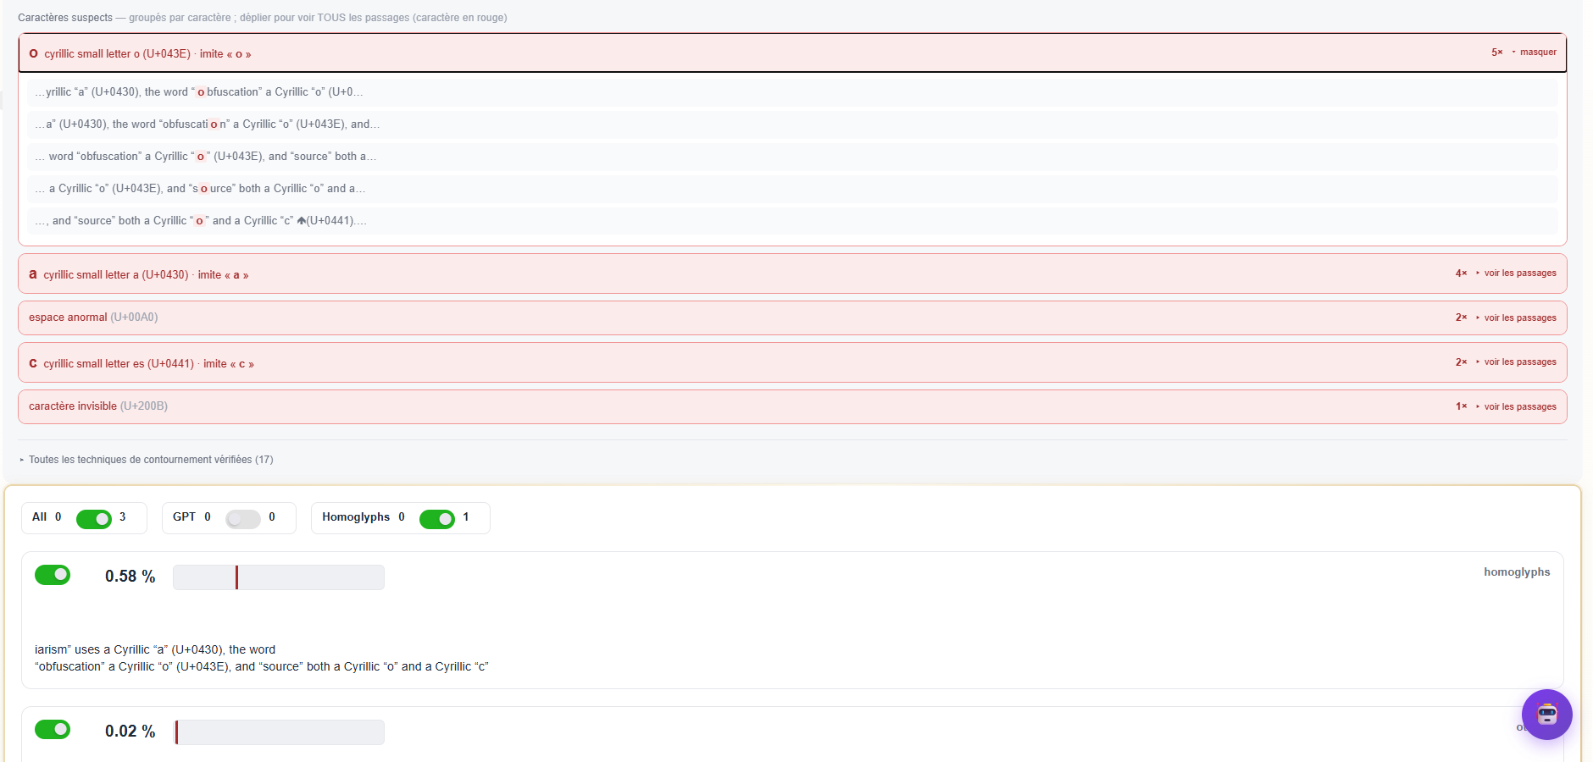The height and width of the screenshot is (762, 1593).
Task: Show passages for caractère invisible U+200B
Action: [x=1516, y=407]
